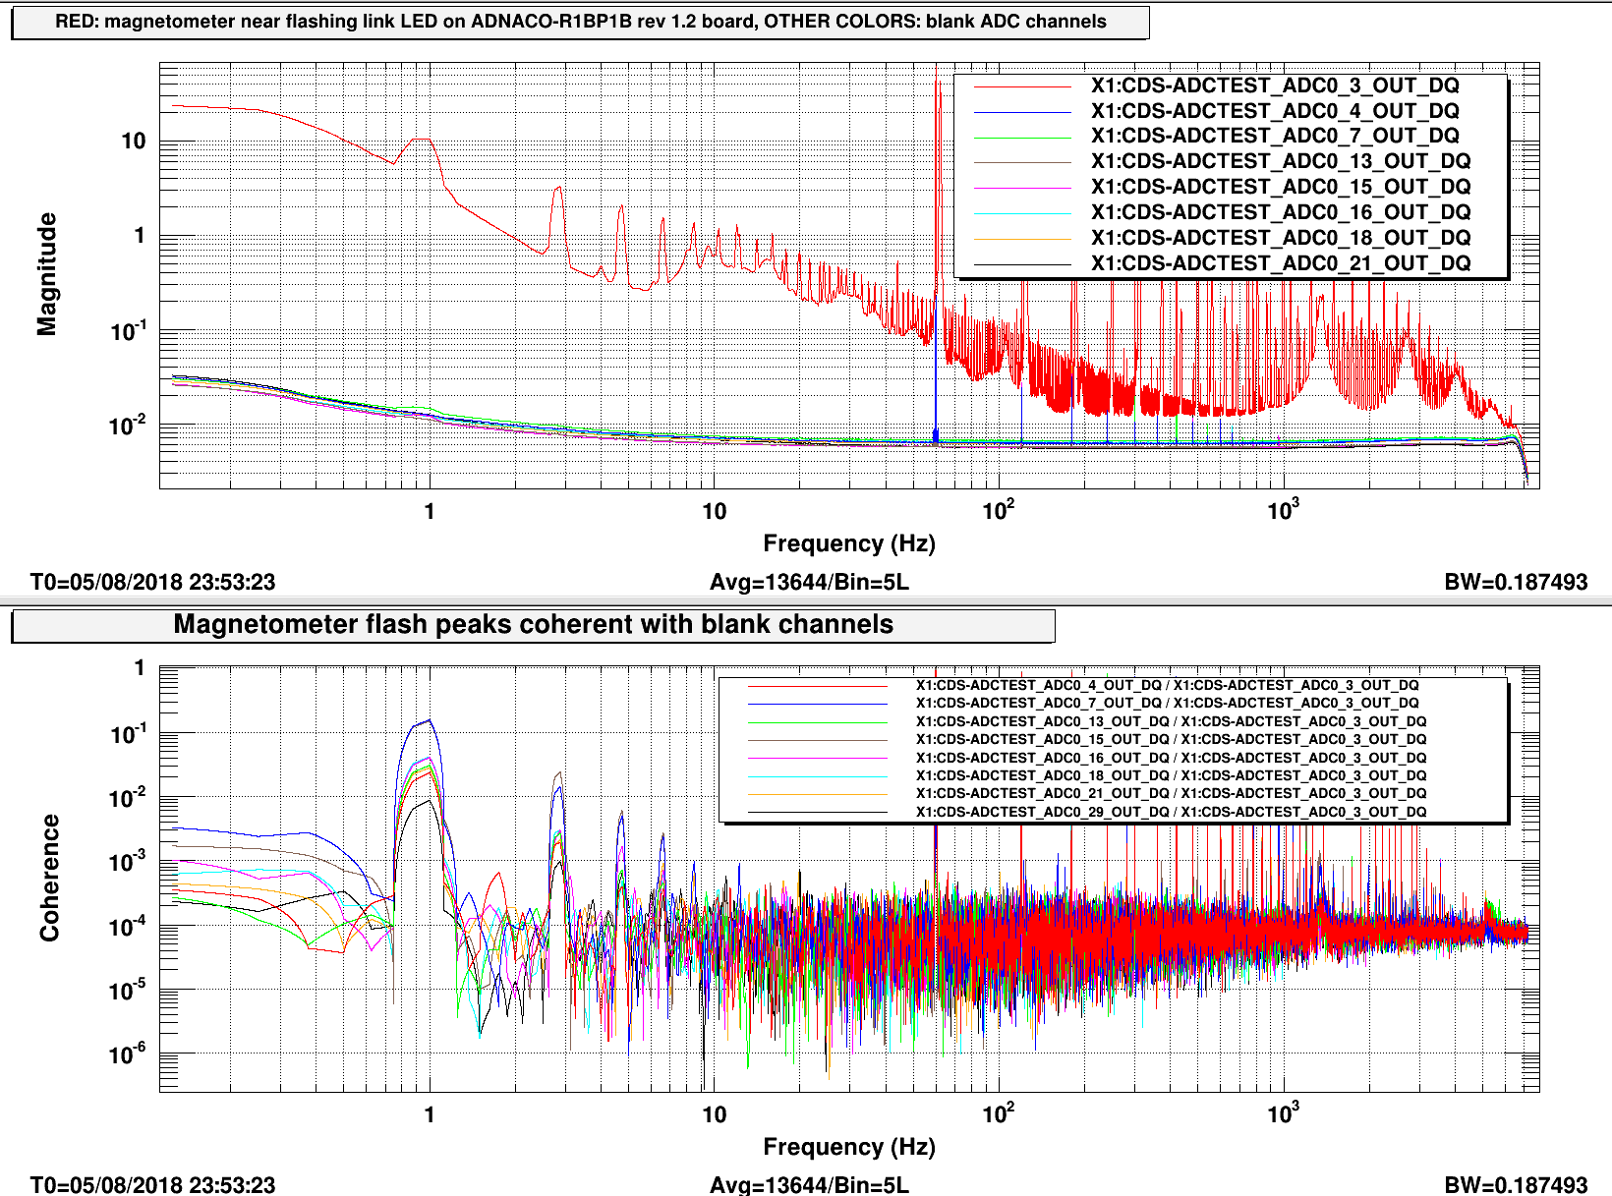Screen dimensions: 1612x1196
Task: Select the ADC0_29_OUT_DQ / ADC0_3_OUT_DQ coherence legend label
Action: tap(1171, 812)
